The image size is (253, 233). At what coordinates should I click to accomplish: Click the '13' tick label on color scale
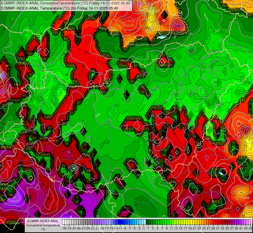click(x=176, y=228)
